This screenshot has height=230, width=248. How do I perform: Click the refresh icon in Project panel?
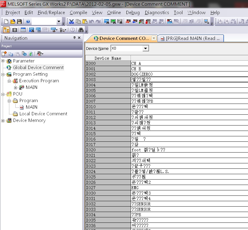coord(31,54)
